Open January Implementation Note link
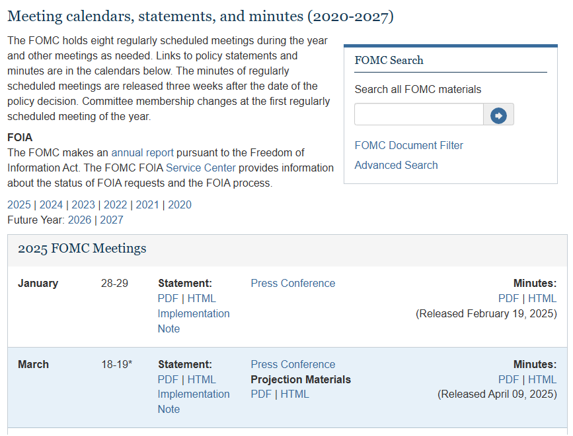This screenshot has width=573, height=436. coord(194,321)
